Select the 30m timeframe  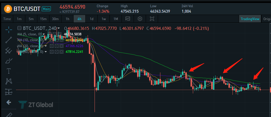(55, 19)
